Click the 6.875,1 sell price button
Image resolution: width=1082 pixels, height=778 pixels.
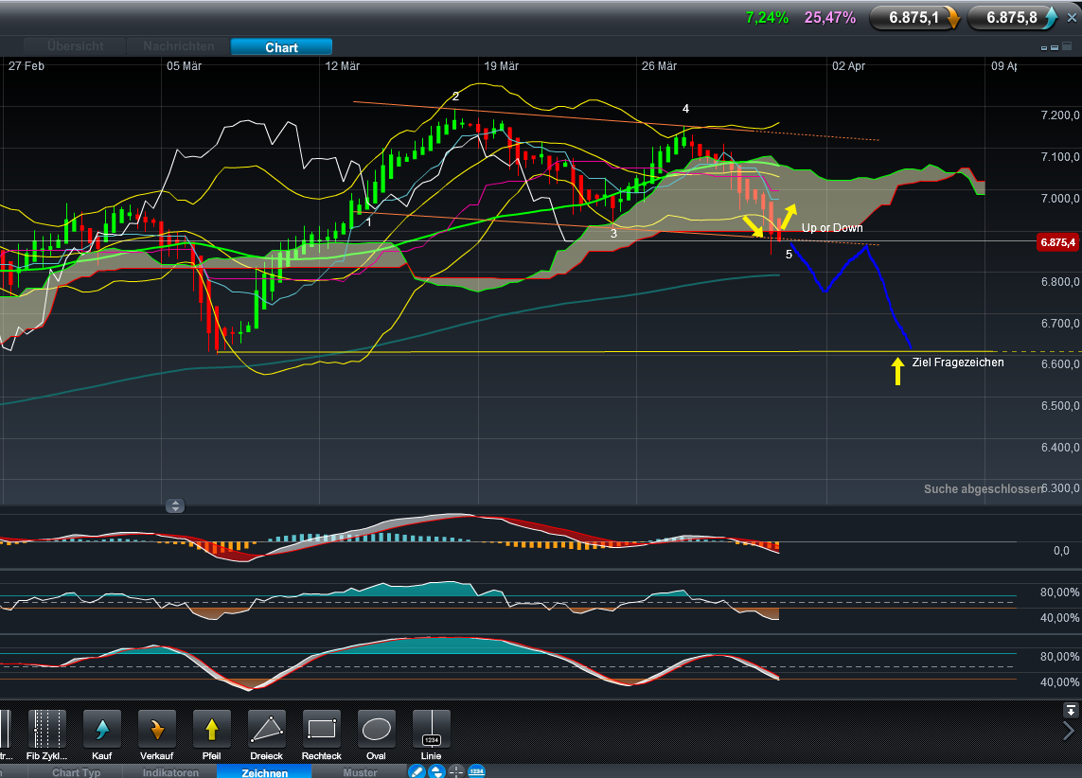click(914, 17)
